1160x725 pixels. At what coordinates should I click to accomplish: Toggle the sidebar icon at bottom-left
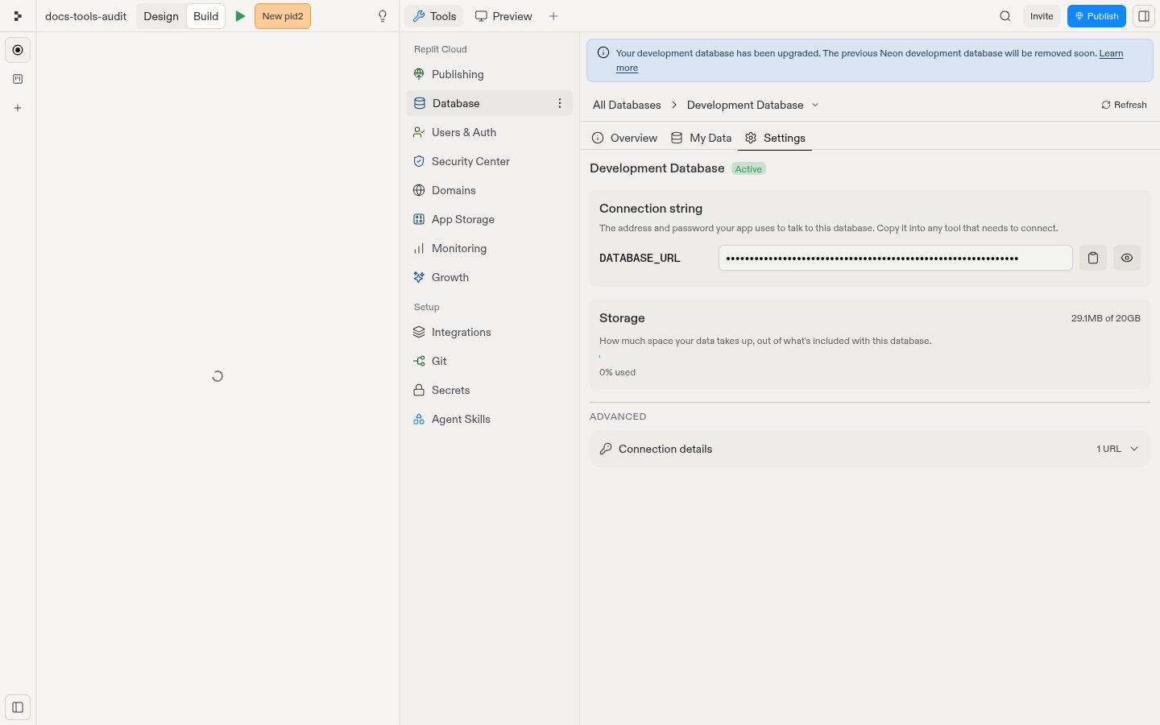pyautogui.click(x=18, y=707)
